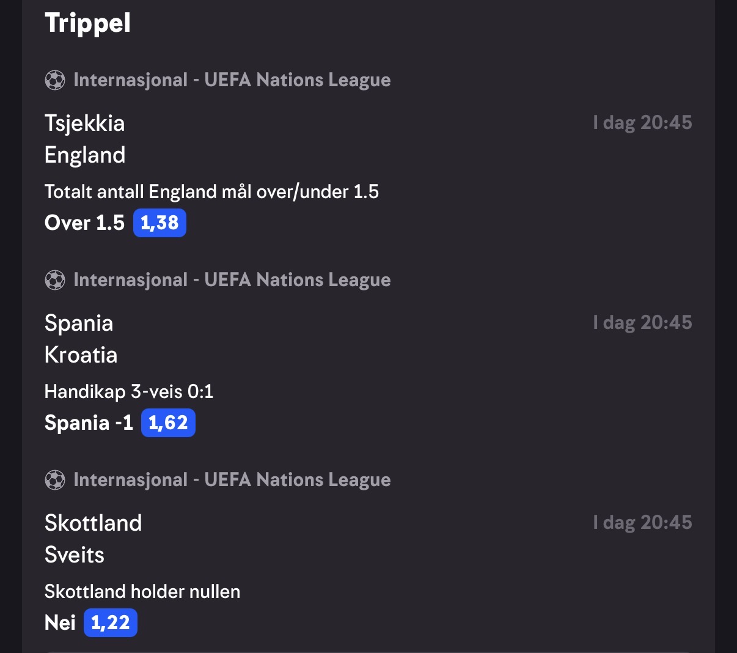
Task: Open the Sveits team name
Action: [75, 555]
